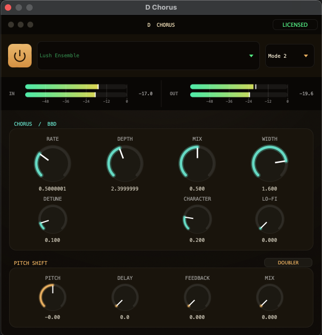This screenshot has width=322, height=335.
Task: Open the Lush Ensemble preset dropdown
Action: click(148, 56)
